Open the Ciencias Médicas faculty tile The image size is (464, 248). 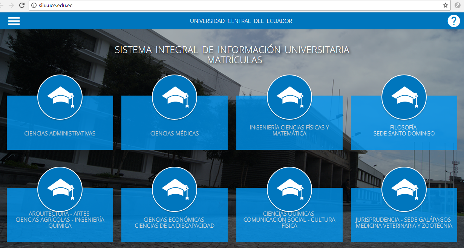(x=175, y=134)
